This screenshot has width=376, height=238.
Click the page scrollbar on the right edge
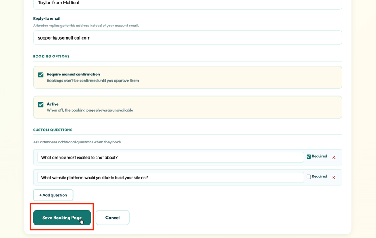[373, 119]
